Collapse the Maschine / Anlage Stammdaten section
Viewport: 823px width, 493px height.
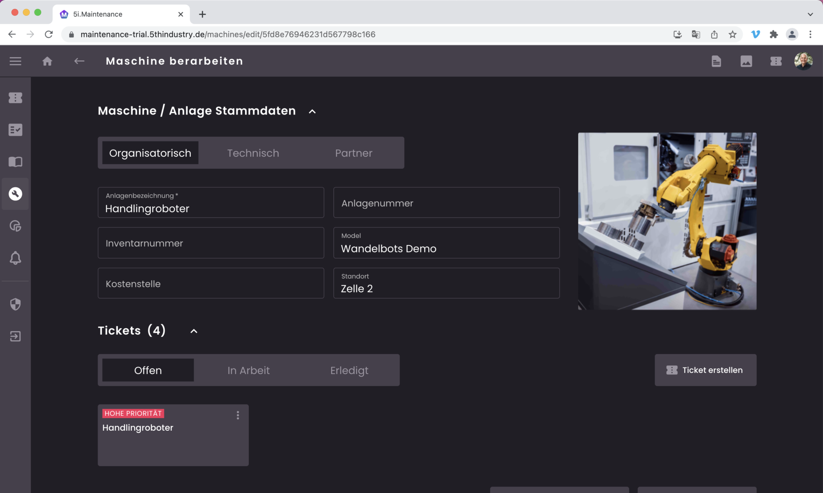[312, 111]
